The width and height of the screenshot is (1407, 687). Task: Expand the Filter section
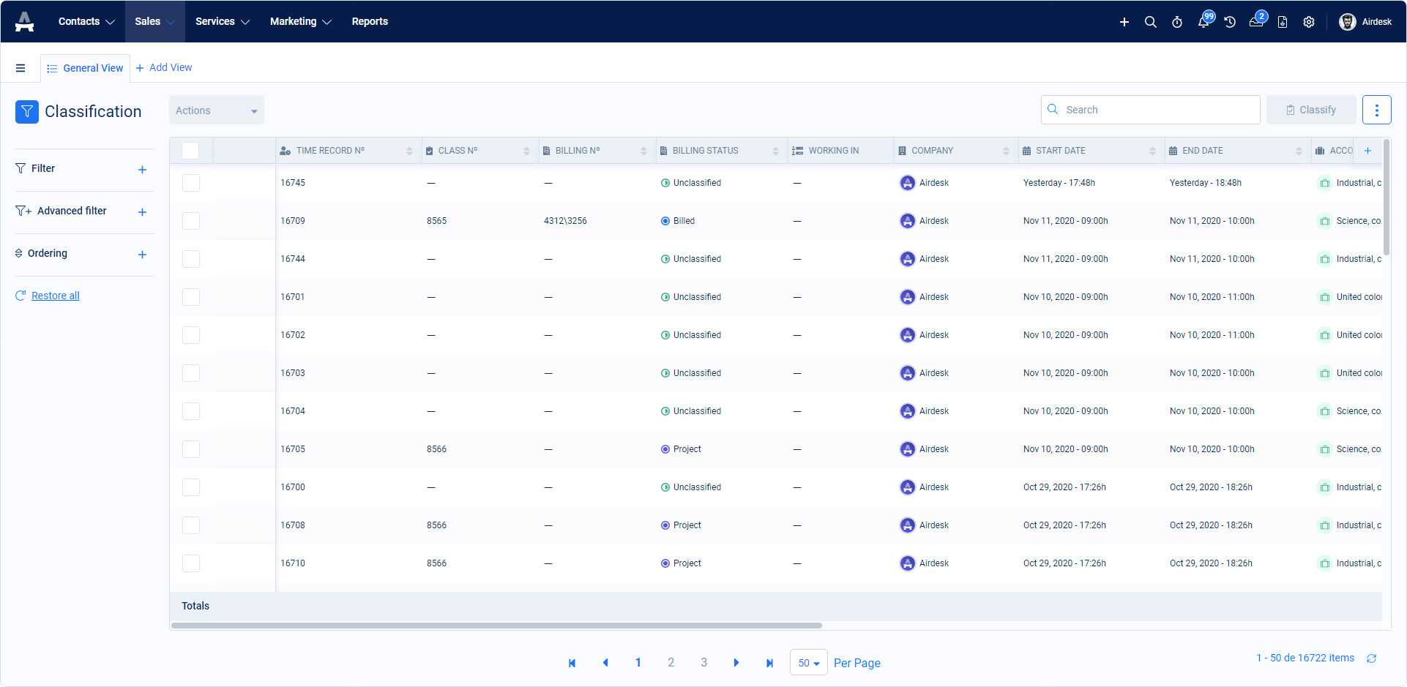coord(142,170)
